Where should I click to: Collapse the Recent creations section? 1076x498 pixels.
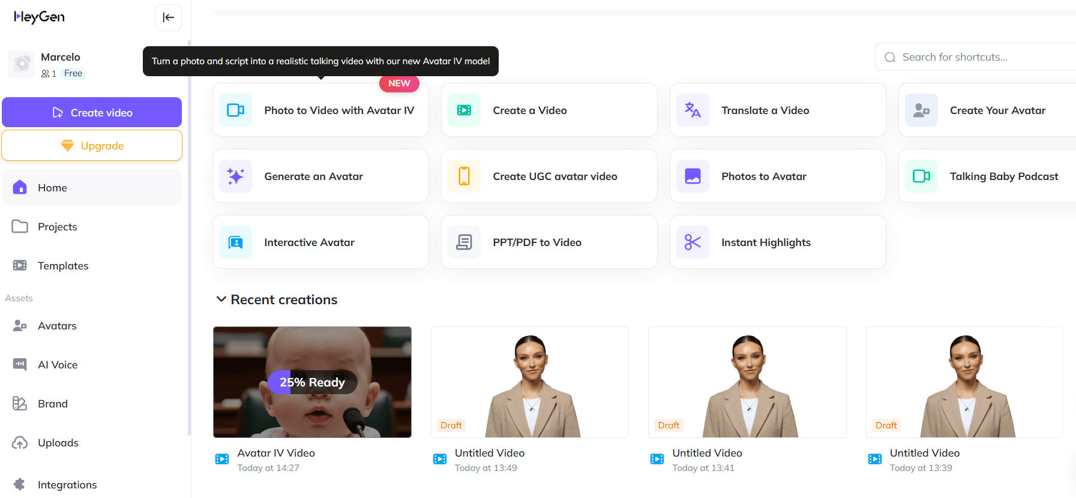[x=221, y=299]
